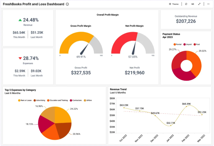Toggle the Paid legend item
This screenshot has width=214, height=146.
pos(197,45)
